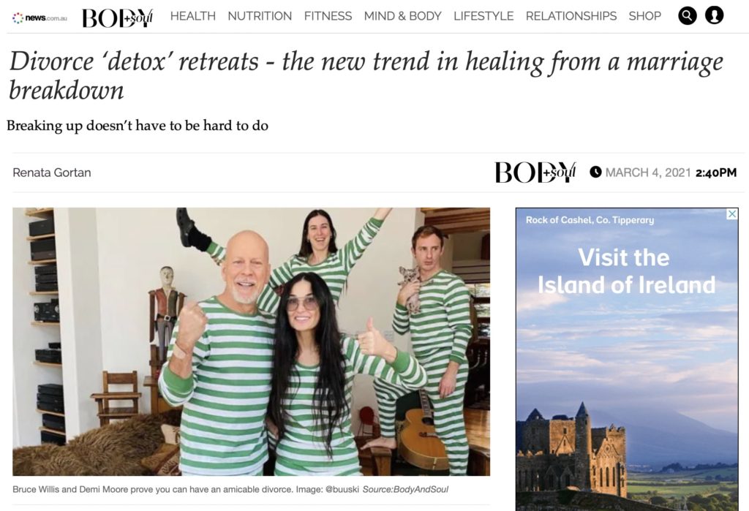Screen dimensions: 749x511
Task: Click the Body+Soul logo beside the date
Action: click(535, 172)
